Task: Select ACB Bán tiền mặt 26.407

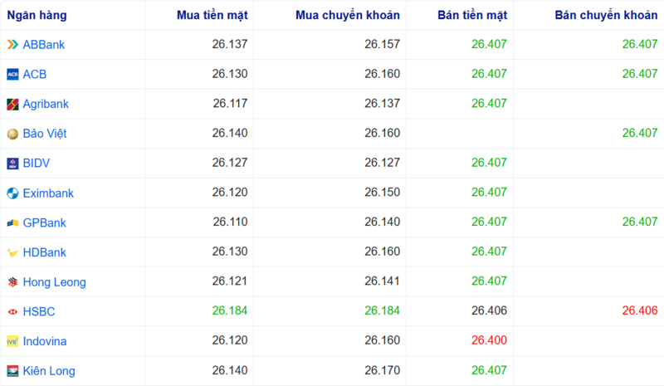Action: [x=489, y=74]
